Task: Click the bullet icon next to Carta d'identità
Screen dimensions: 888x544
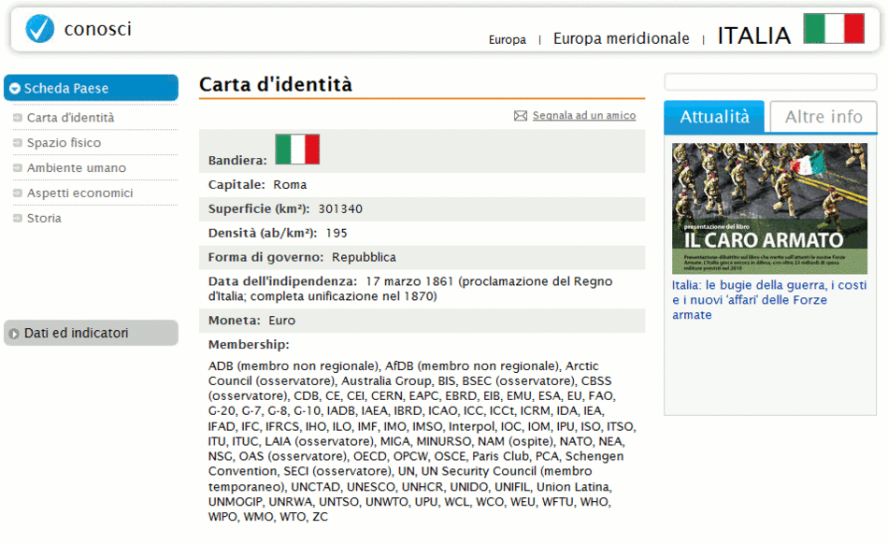Action: pyautogui.click(x=18, y=118)
